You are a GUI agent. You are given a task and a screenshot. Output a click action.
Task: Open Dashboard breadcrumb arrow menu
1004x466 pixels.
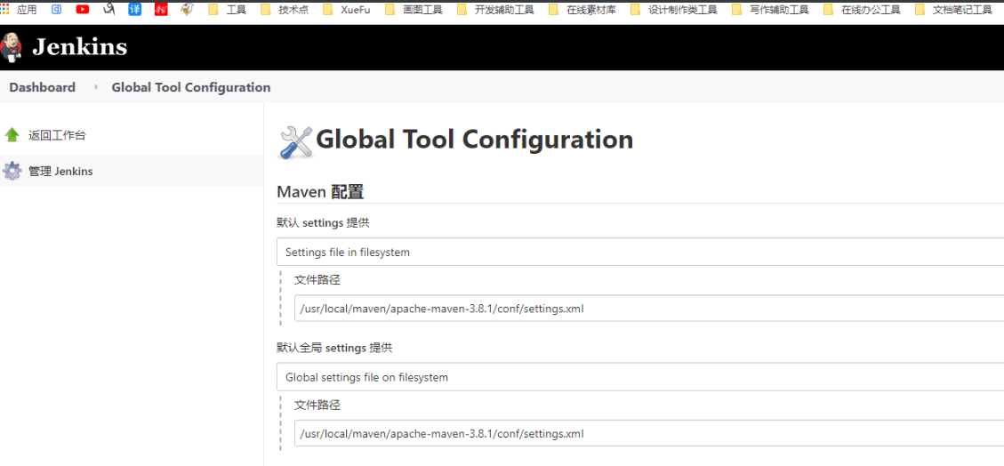[96, 87]
